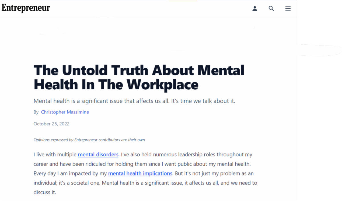Open the user account profile icon
Image resolution: width=342 pixels, height=201 pixels.
pos(255,9)
